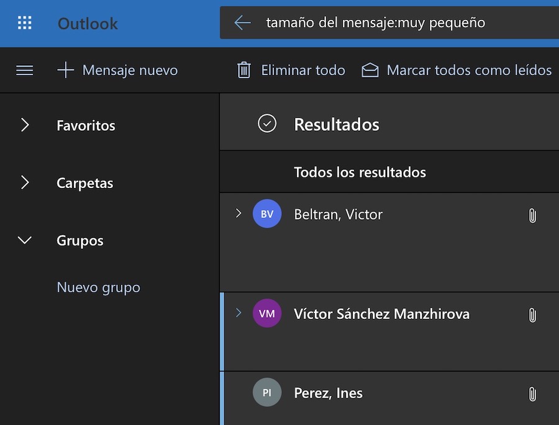559x425 pixels.
Task: Click the back arrow in search box
Action: (242, 23)
